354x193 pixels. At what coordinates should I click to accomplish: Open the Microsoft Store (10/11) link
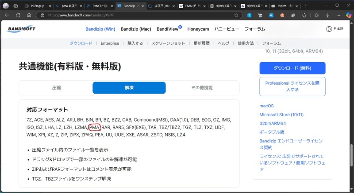(282, 114)
